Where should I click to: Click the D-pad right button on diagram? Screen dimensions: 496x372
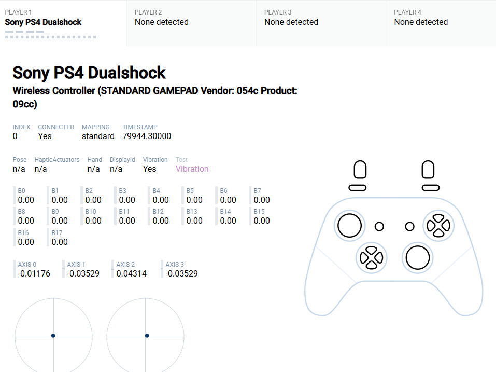coord(379,258)
